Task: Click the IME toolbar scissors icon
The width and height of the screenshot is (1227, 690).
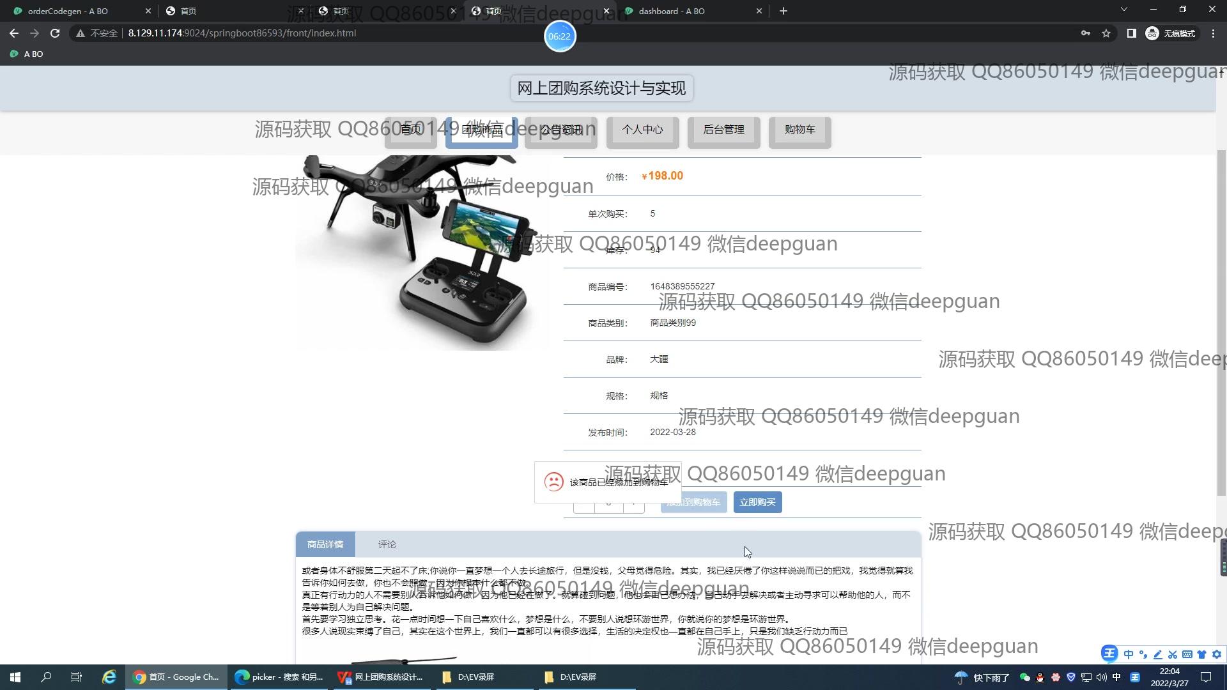Action: pos(1172,654)
